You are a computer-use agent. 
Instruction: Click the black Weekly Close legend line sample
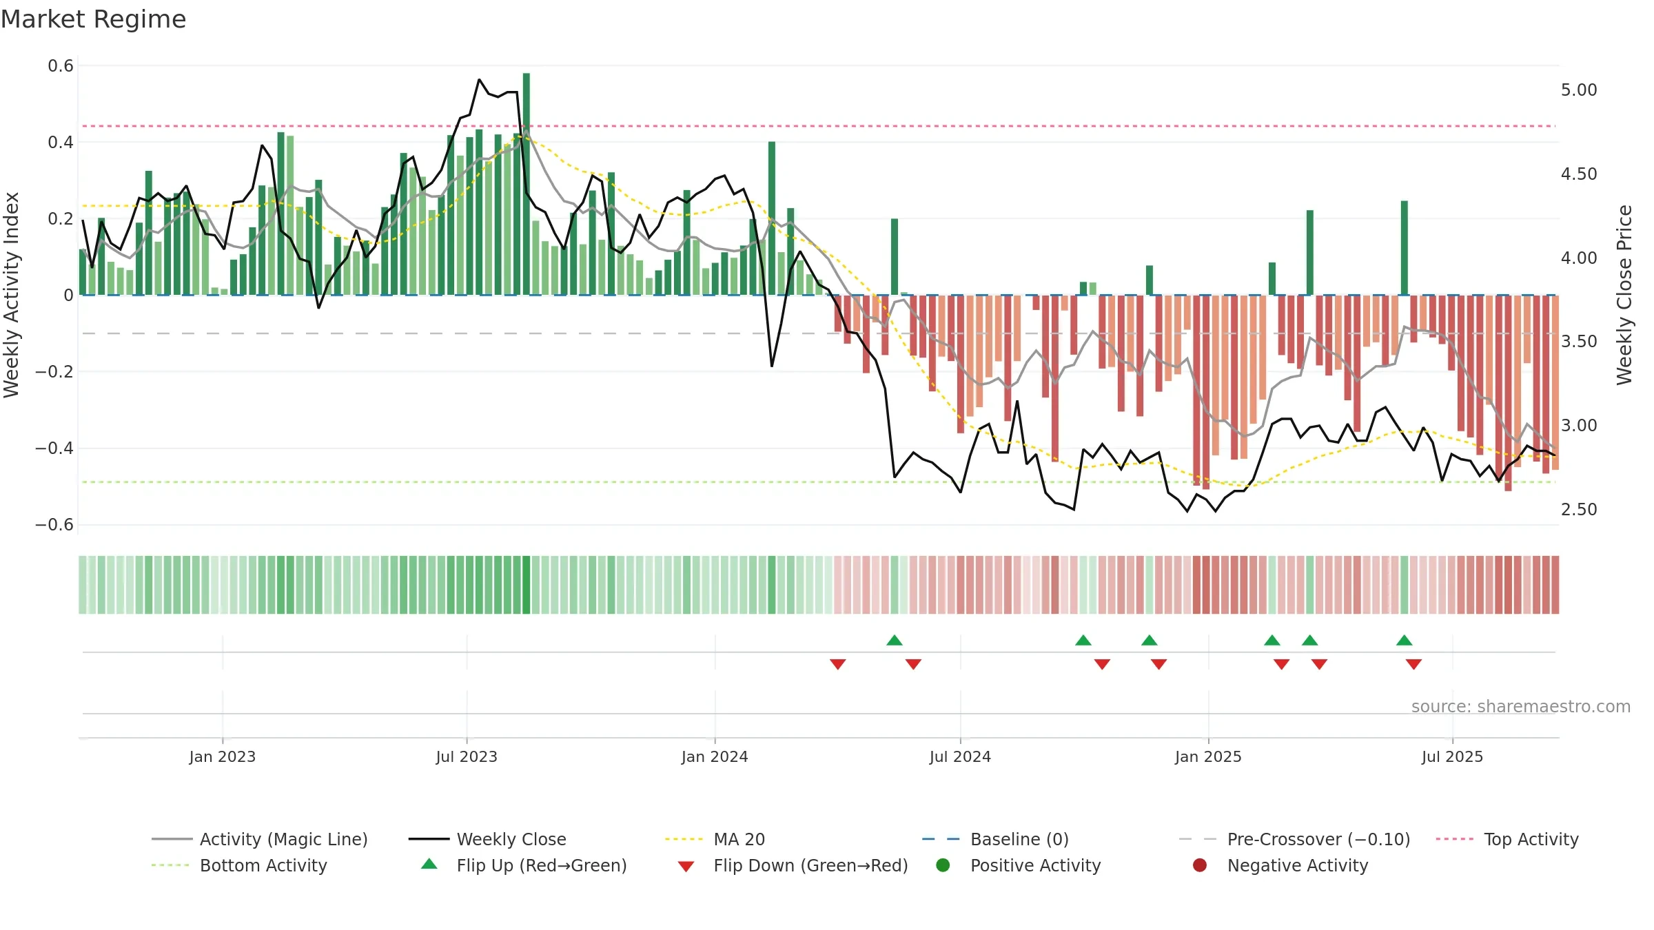tap(429, 839)
